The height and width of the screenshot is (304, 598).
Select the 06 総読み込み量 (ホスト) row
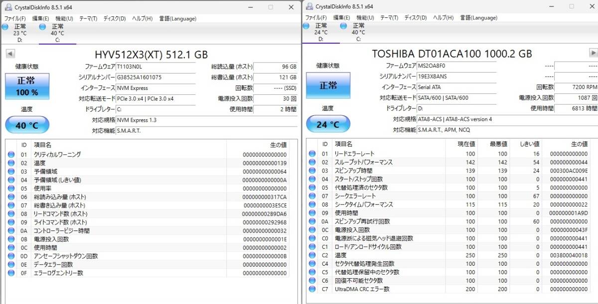(148, 197)
